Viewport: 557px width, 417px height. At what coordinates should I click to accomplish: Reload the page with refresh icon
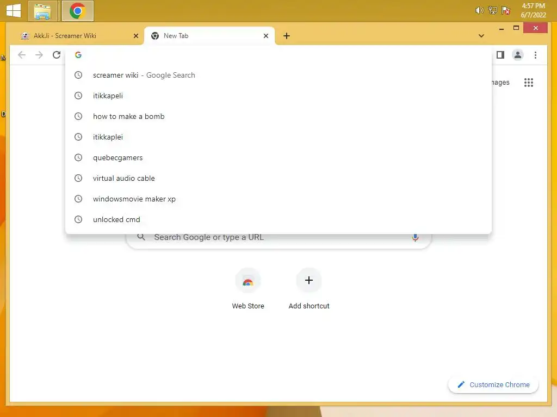point(57,55)
